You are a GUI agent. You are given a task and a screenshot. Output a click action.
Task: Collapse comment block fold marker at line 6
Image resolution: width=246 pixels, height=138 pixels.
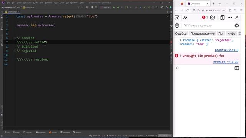(15, 38)
